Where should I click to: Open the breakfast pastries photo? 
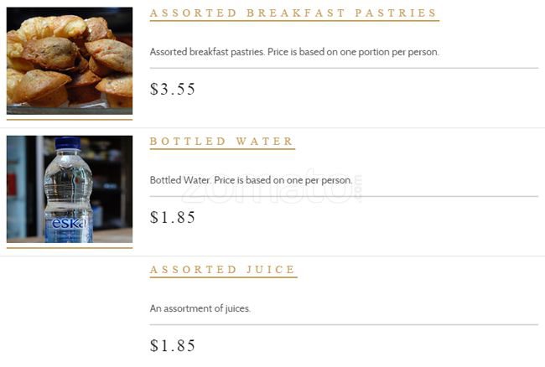(x=69, y=60)
